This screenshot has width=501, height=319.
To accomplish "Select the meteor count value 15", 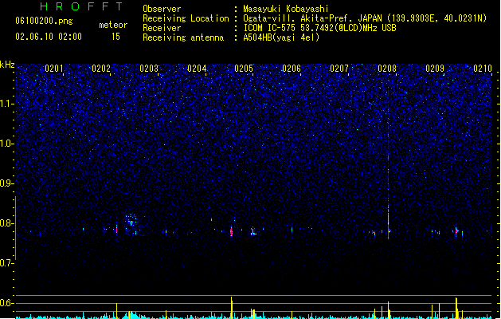I will point(115,37).
